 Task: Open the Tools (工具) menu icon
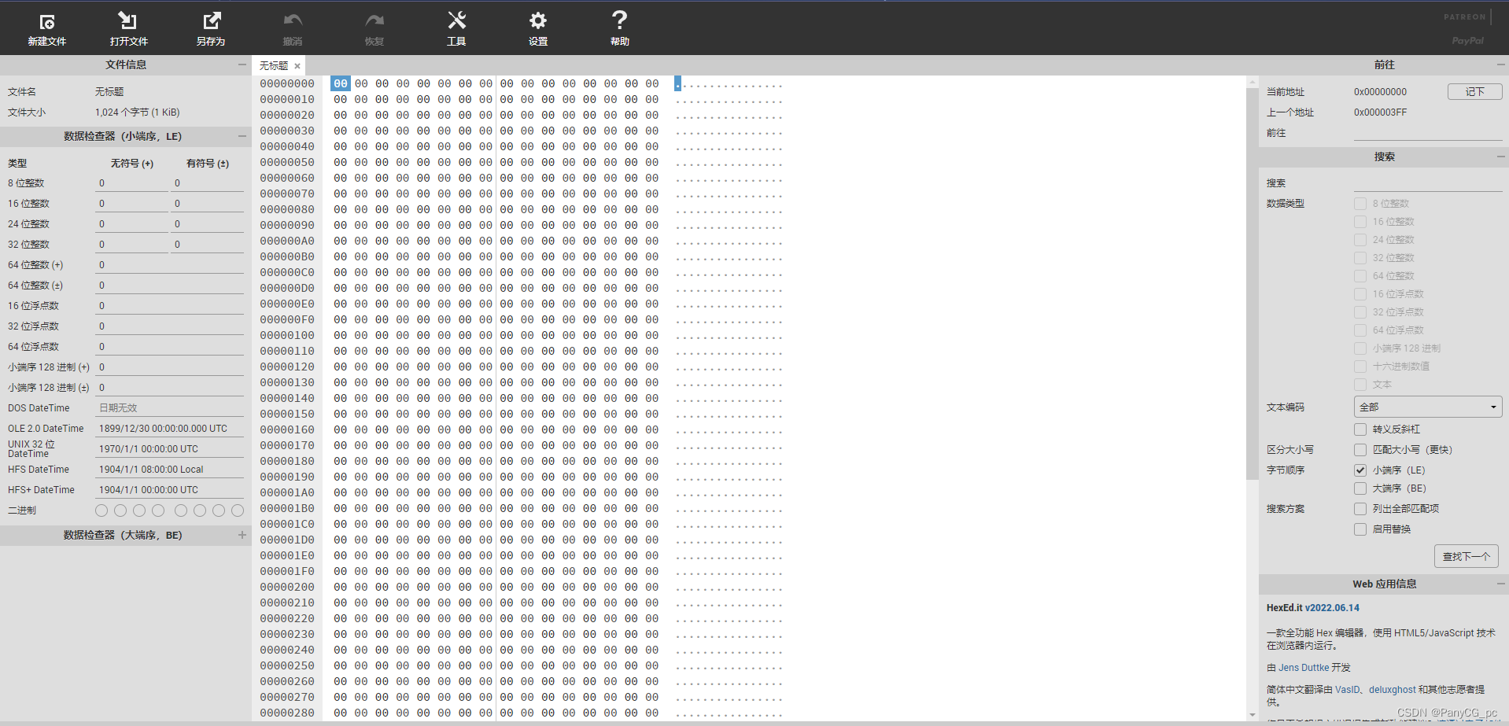tap(456, 20)
